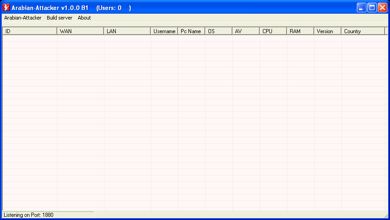The image size is (390, 220).
Task: Close the application window
Action: pyautogui.click(x=382, y=8)
